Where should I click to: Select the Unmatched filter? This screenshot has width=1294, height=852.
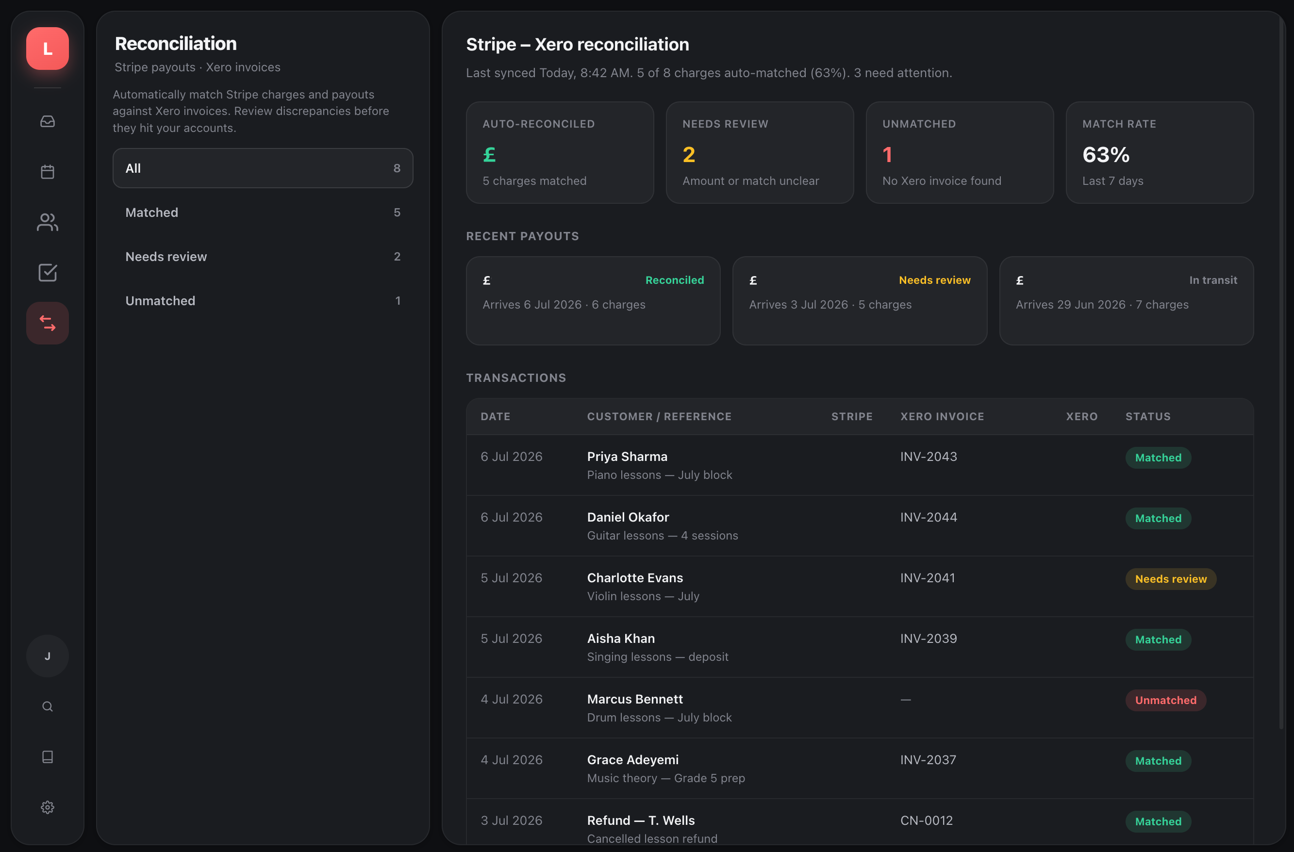tap(263, 300)
